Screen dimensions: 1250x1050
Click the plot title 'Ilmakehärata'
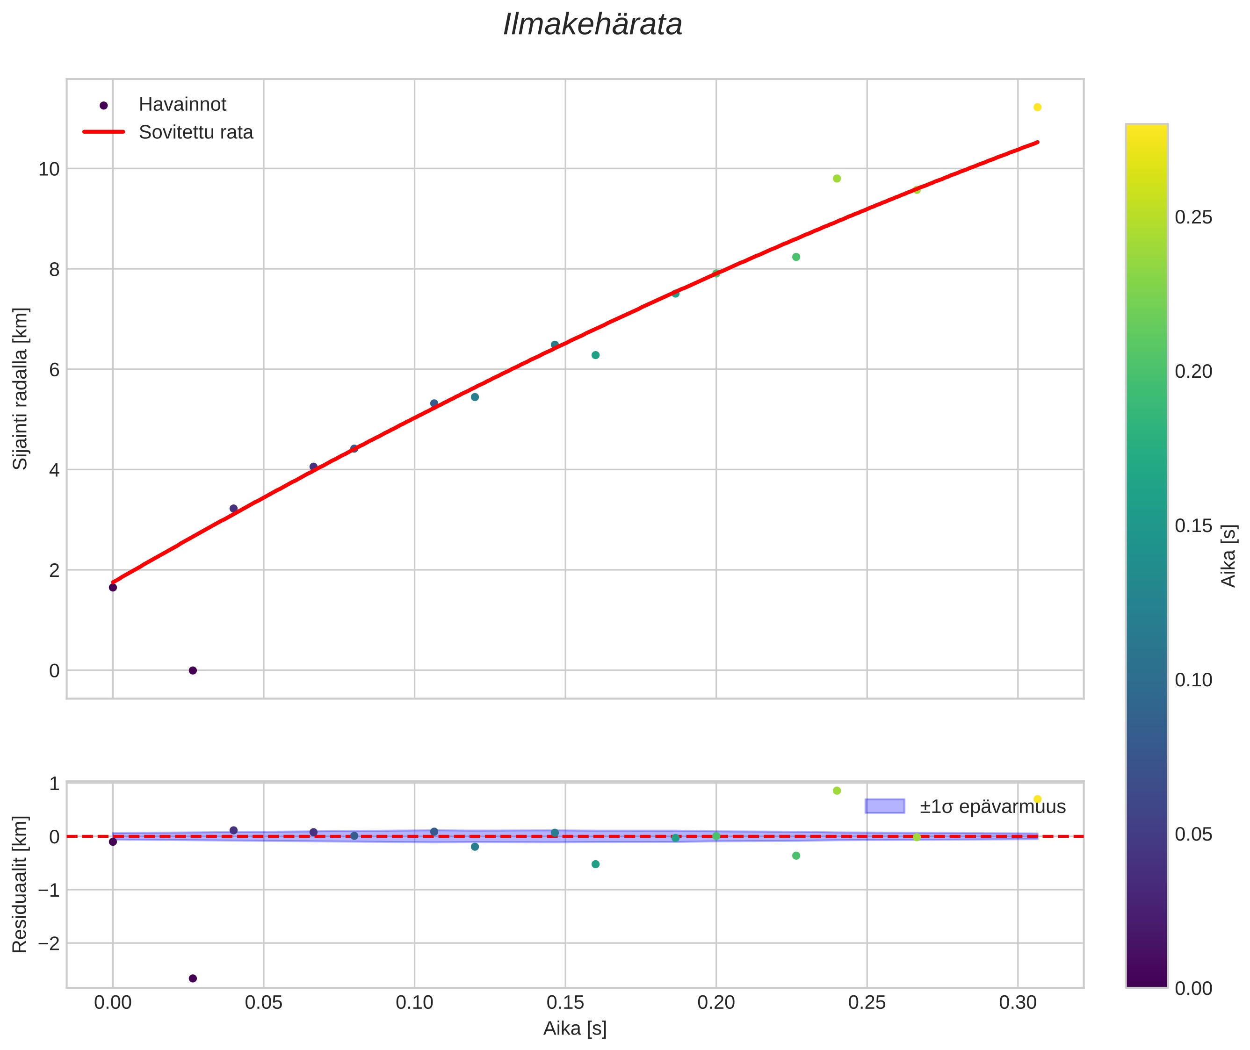tap(592, 25)
